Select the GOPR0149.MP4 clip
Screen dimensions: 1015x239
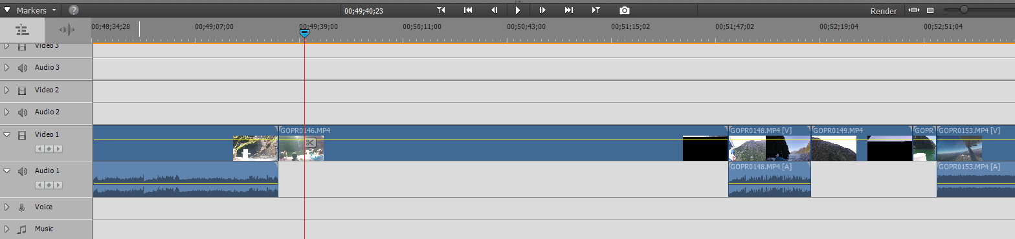point(862,143)
